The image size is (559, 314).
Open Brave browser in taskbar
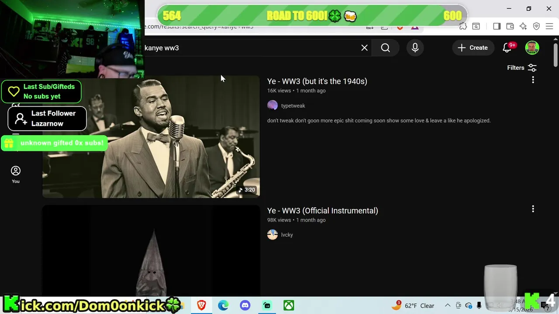(x=201, y=305)
